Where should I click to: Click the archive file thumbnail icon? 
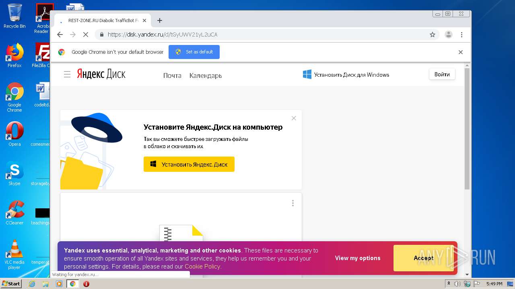click(x=181, y=233)
